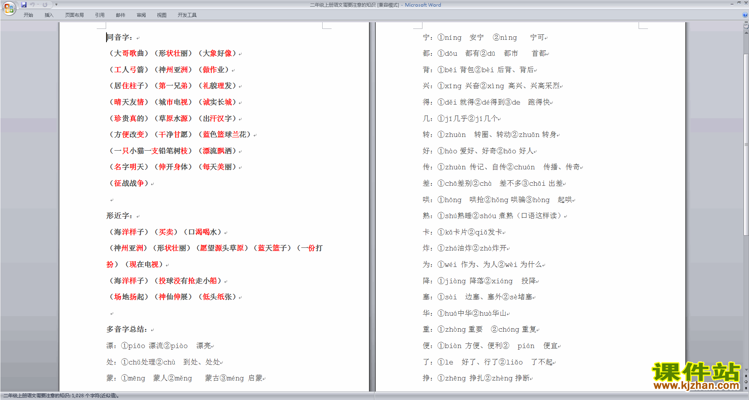This screenshot has width=749, height=400.
Task: Click the line starting with 漂：①piāo
Action: (160, 346)
